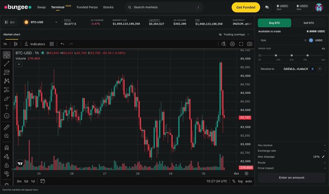The image size is (329, 194).
Task: Open the Swap page
Action: (41, 7)
